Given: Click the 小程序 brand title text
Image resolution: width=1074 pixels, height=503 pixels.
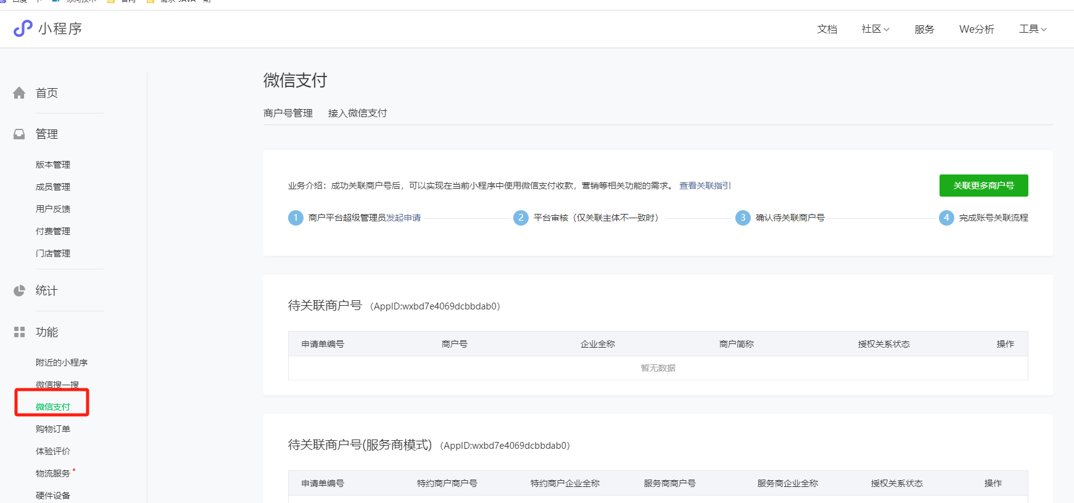Looking at the screenshot, I should coord(60,29).
